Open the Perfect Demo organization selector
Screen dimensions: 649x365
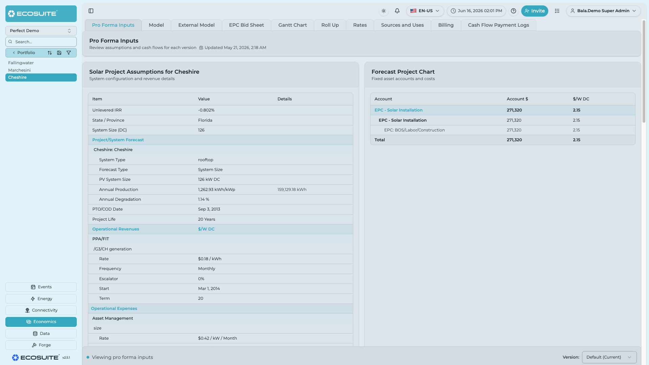click(x=41, y=31)
